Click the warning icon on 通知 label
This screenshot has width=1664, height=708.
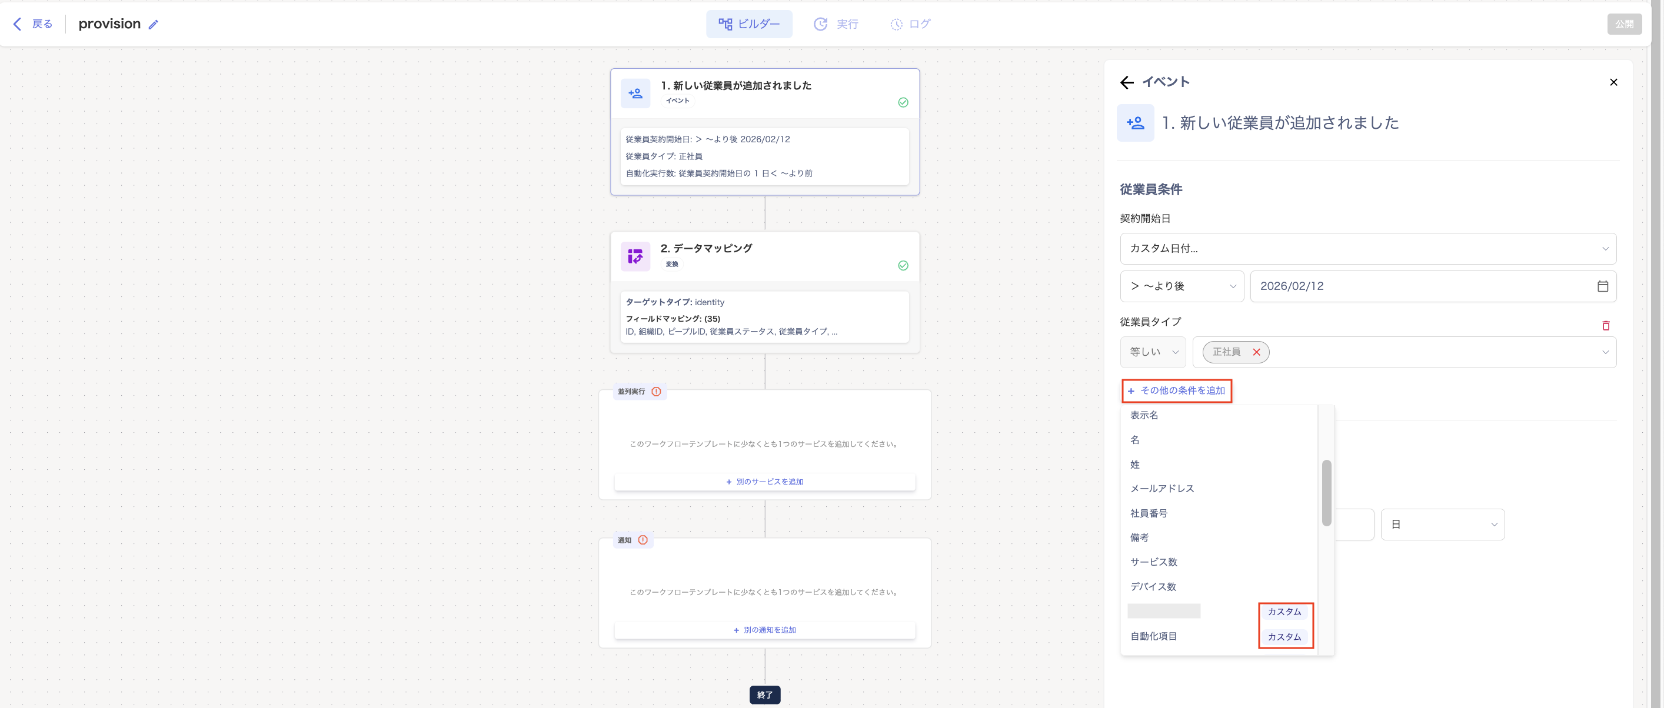point(642,540)
